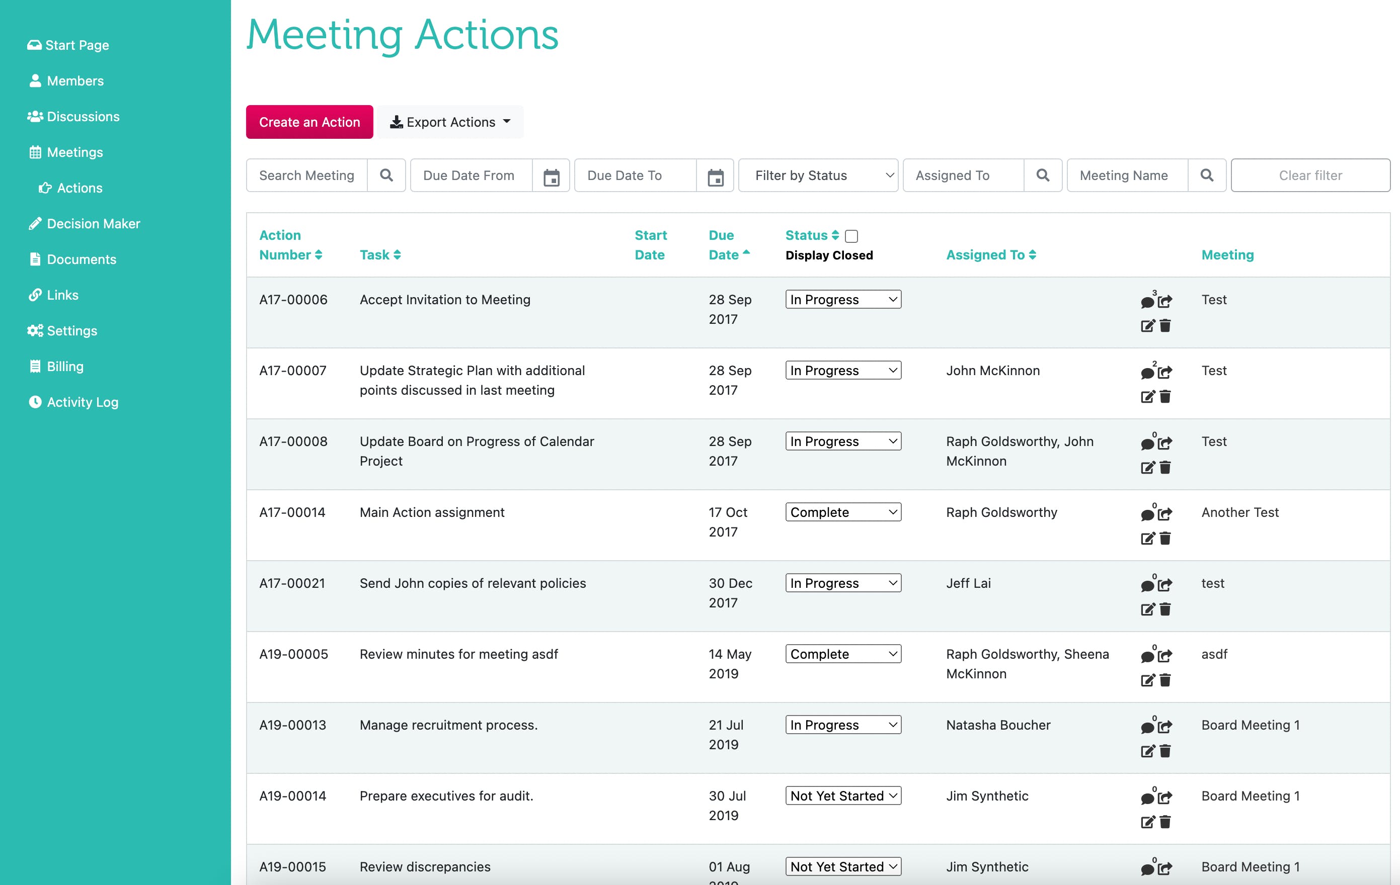The height and width of the screenshot is (885, 1400).
Task: Toggle the Display Closed checkbox
Action: (x=851, y=236)
